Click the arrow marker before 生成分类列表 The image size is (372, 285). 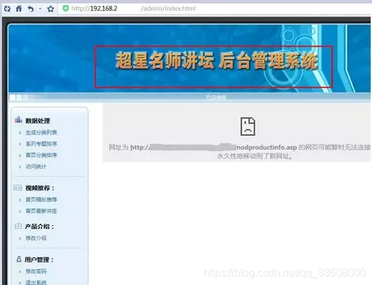(x=20, y=133)
